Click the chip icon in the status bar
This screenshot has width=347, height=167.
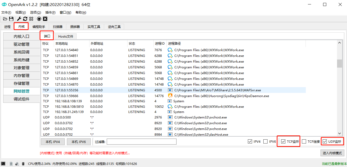(x=23, y=164)
